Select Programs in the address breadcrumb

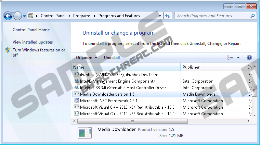click(81, 16)
